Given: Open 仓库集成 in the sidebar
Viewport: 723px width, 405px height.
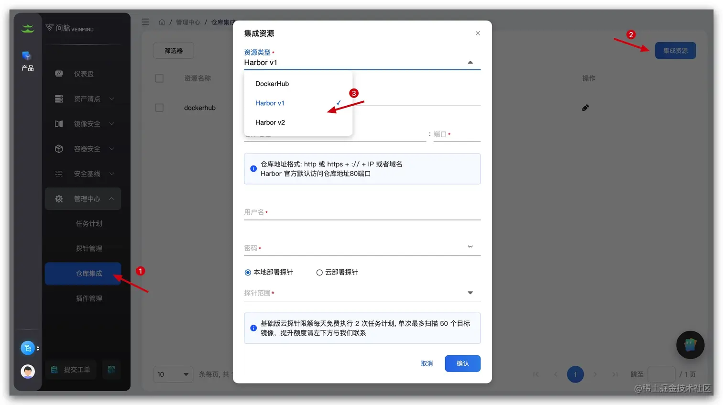Looking at the screenshot, I should click(x=83, y=274).
